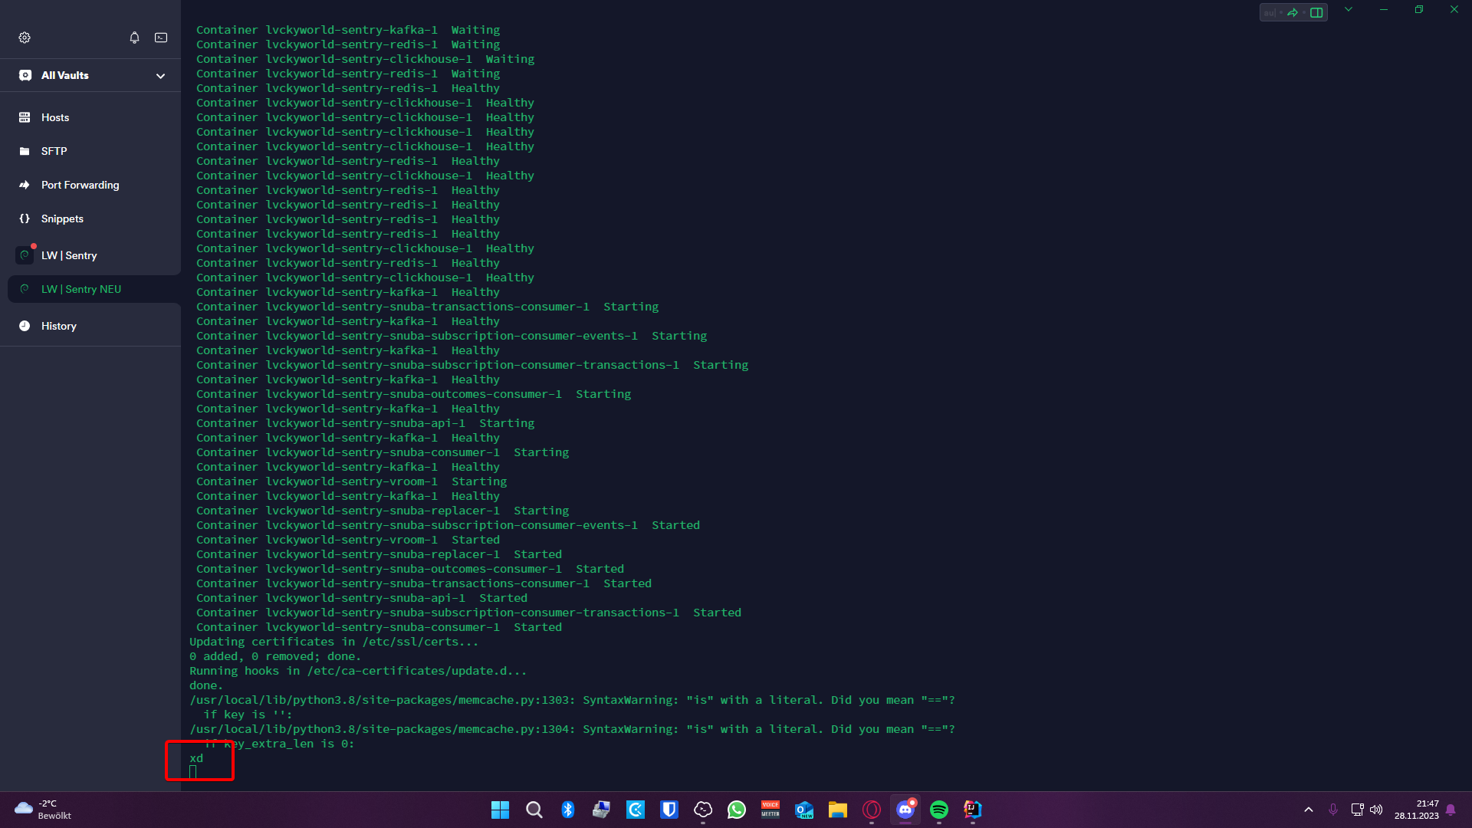Image resolution: width=1472 pixels, height=828 pixels.
Task: Click the autocomplete toggle in top toolbar
Action: click(1270, 12)
